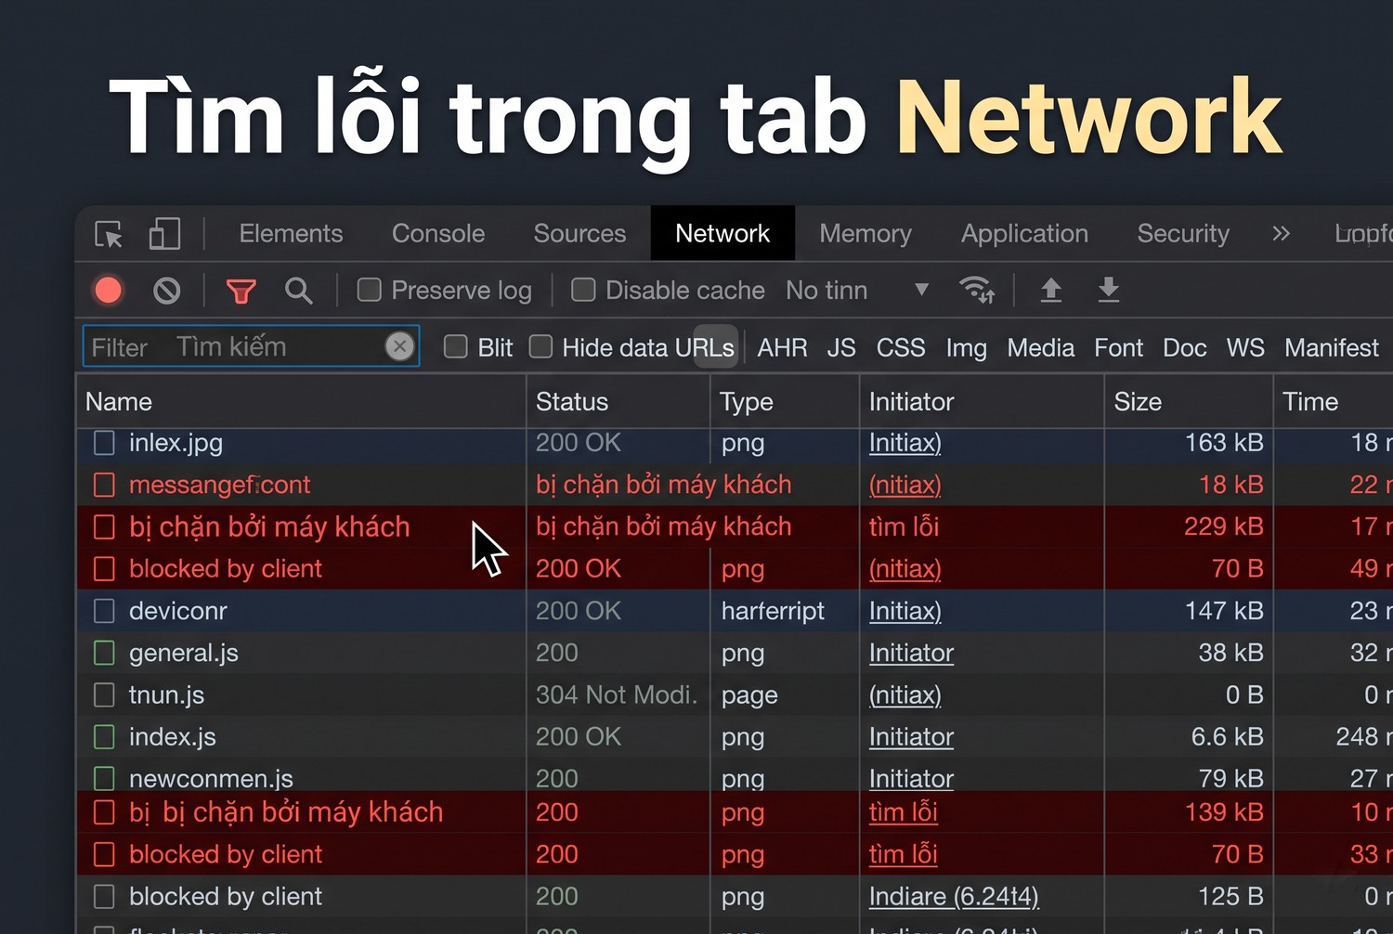This screenshot has height=934, width=1393.
Task: Open the Security tab
Action: (x=1183, y=234)
